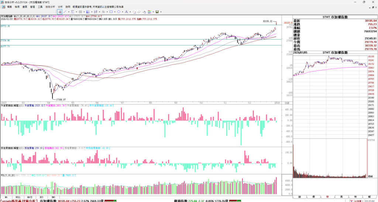This screenshot has height=202, width=378.
Task: Open the 工具 menu in menu bar
Action: coord(40,7)
